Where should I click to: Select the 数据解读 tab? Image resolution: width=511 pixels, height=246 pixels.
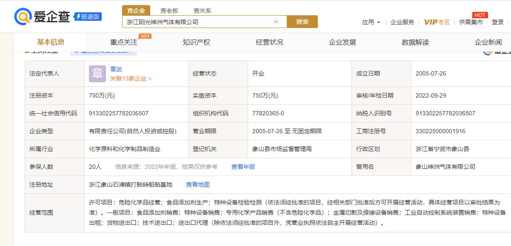coord(415,42)
